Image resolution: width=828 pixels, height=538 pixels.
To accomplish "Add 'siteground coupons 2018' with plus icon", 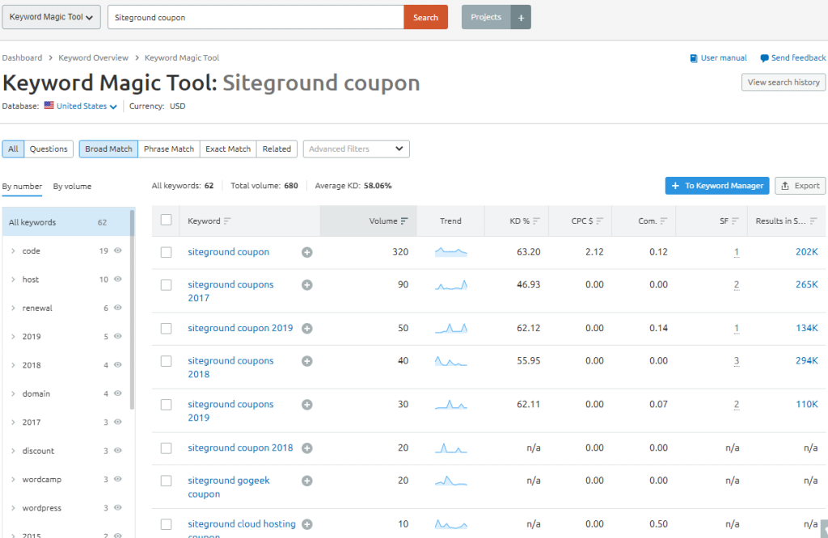I will (x=306, y=361).
